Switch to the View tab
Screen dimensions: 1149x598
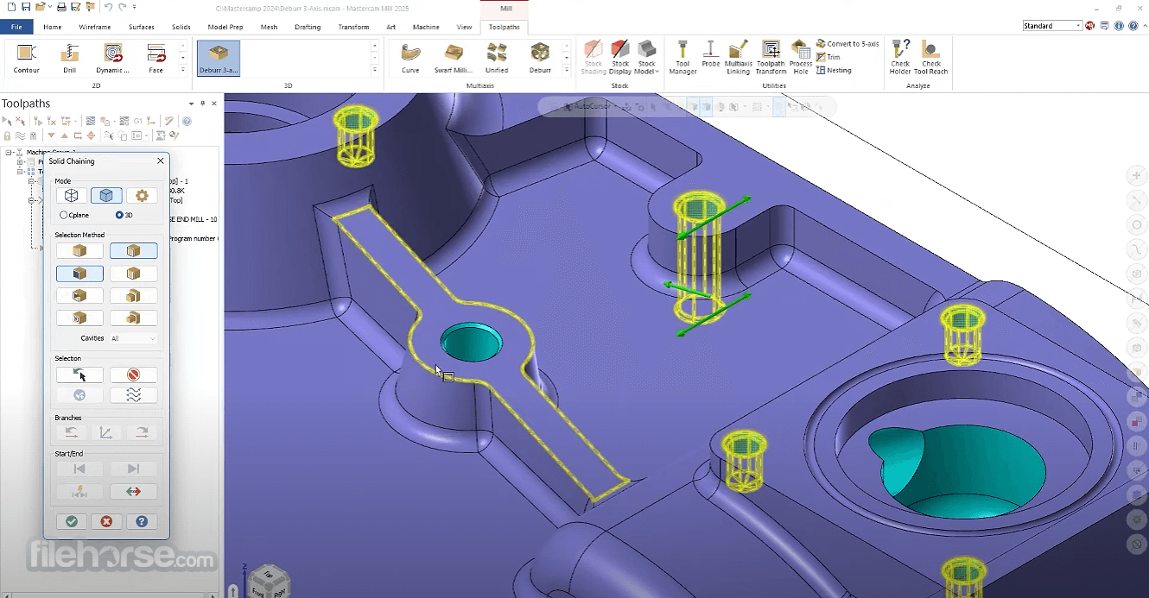pyautogui.click(x=465, y=27)
